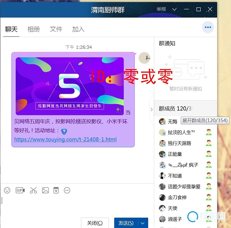Click the avatar of 逍遥子

pyautogui.click(x=162, y=219)
